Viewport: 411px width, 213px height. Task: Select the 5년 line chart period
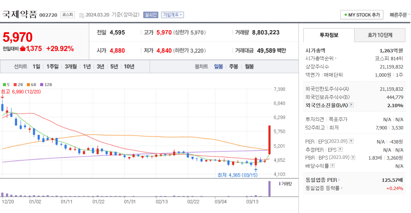click(x=114, y=66)
